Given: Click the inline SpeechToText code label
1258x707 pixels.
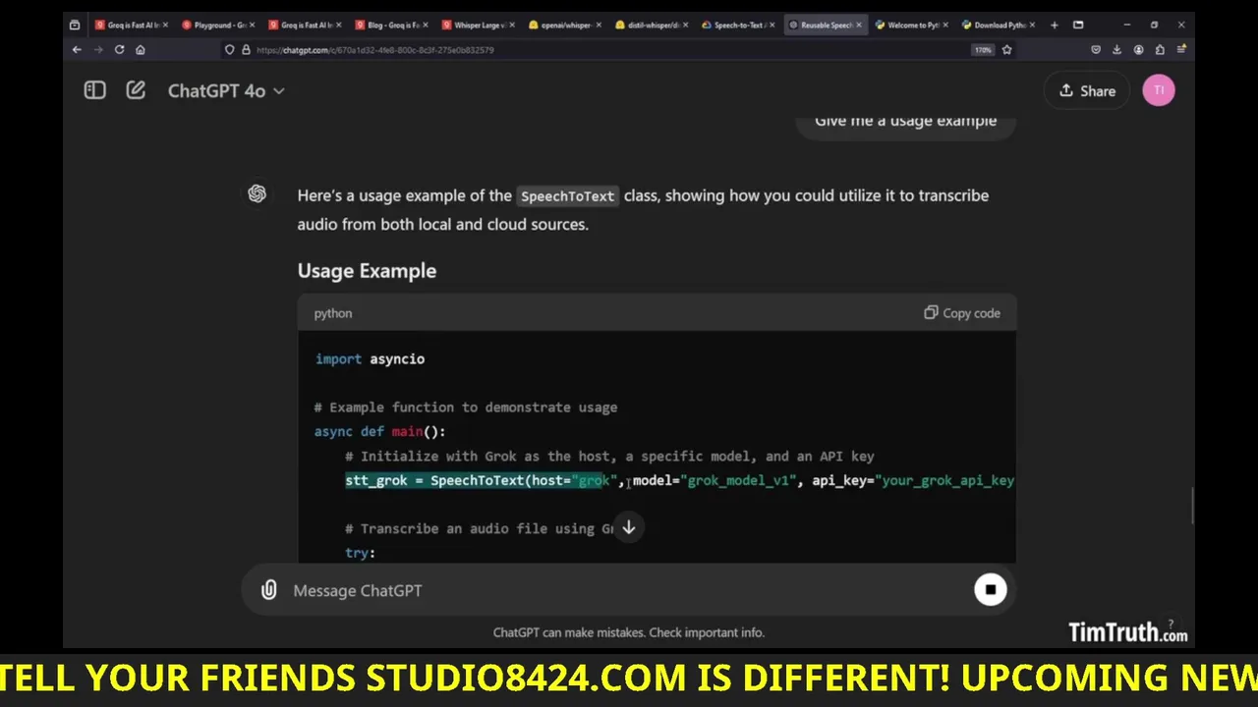Looking at the screenshot, I should pos(568,196).
